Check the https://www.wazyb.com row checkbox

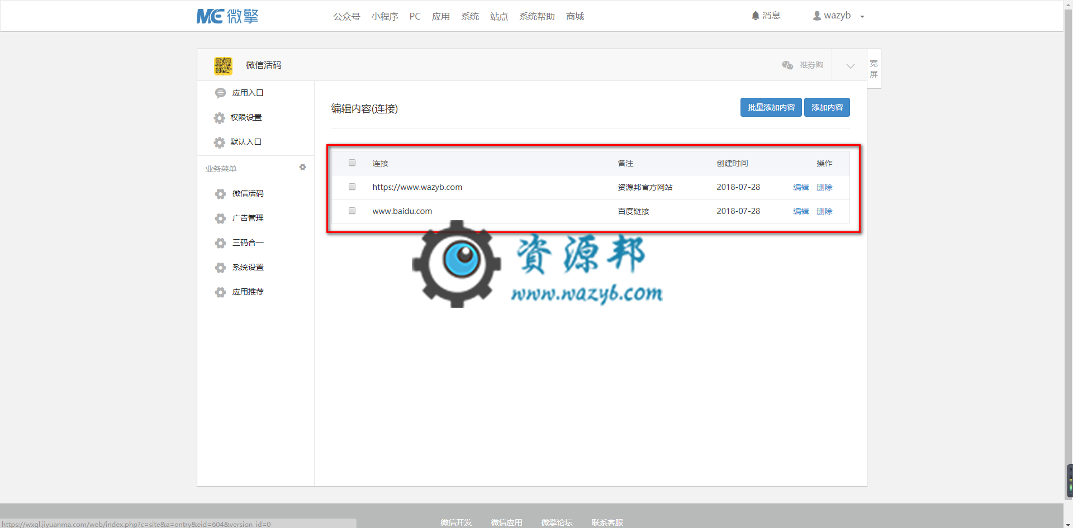point(352,187)
